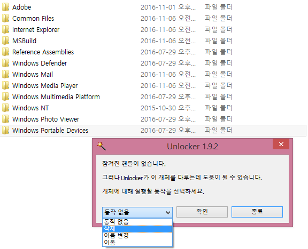Select the Windows Defender folder name
The width and height of the screenshot is (308, 249).
pyautogui.click(x=40, y=63)
